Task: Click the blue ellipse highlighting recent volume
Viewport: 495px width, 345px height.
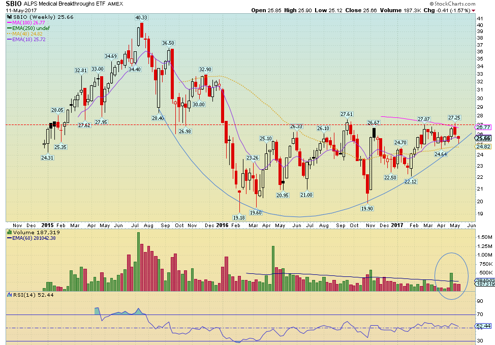Action: click(451, 276)
